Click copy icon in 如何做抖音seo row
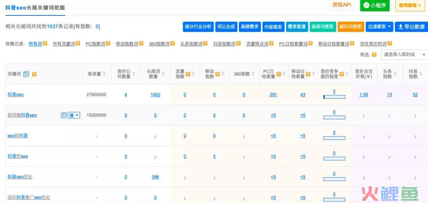This screenshot has height=203, width=428. [x=63, y=115]
